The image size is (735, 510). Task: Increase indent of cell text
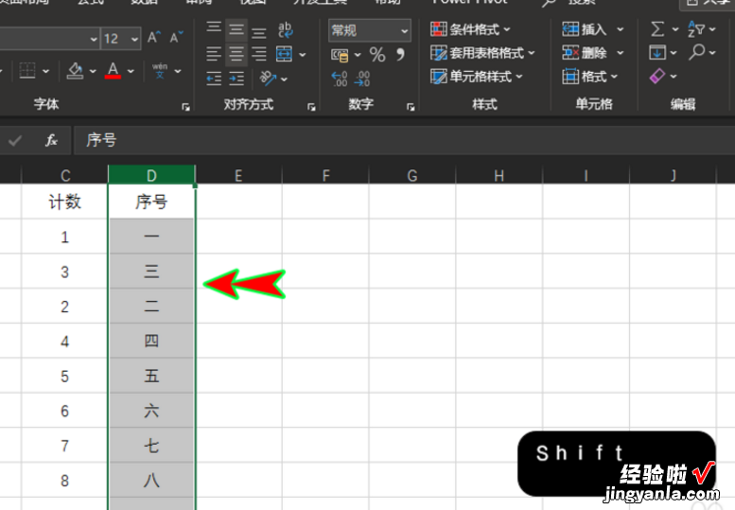pos(236,79)
